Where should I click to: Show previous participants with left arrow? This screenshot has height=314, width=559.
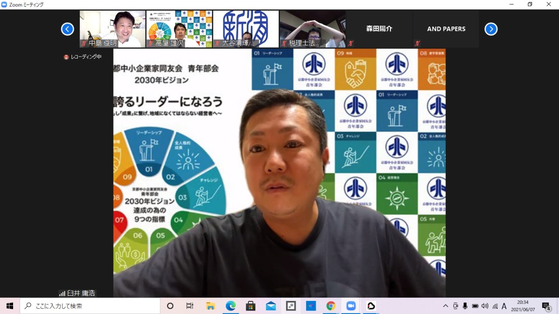point(67,29)
